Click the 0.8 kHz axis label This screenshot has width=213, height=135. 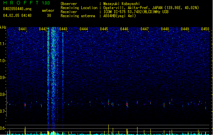point(3,94)
